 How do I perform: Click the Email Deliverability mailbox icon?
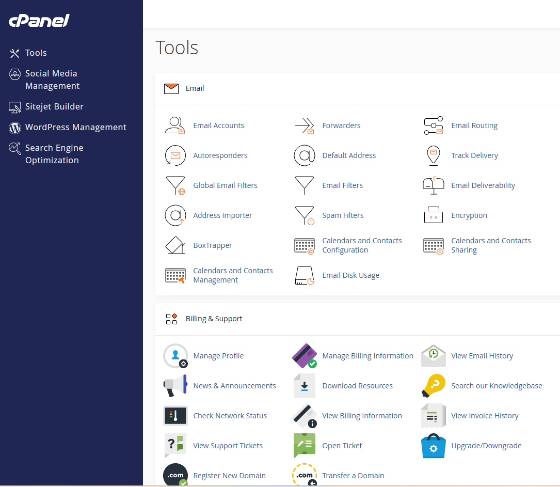pyautogui.click(x=433, y=185)
